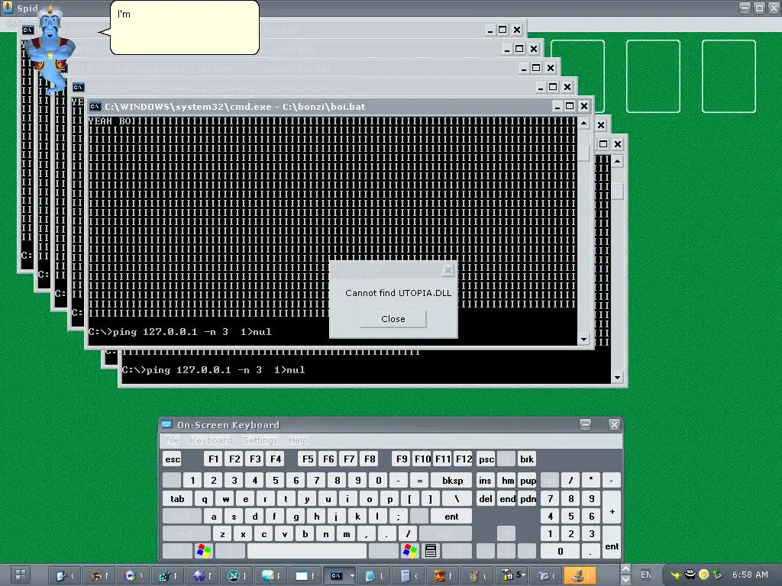Viewport: 782px width, 586px height.
Task: Open the Help menu in On-Screen Keyboard
Action: click(x=298, y=440)
